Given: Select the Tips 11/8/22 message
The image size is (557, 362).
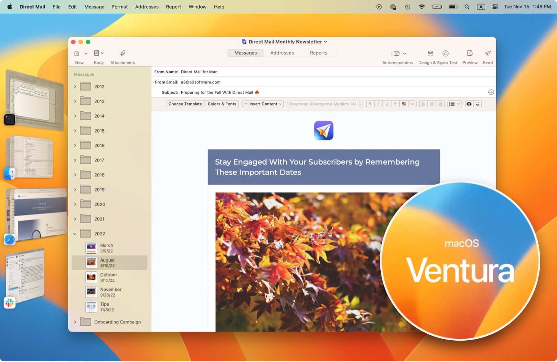Looking at the screenshot, I should coord(109,307).
